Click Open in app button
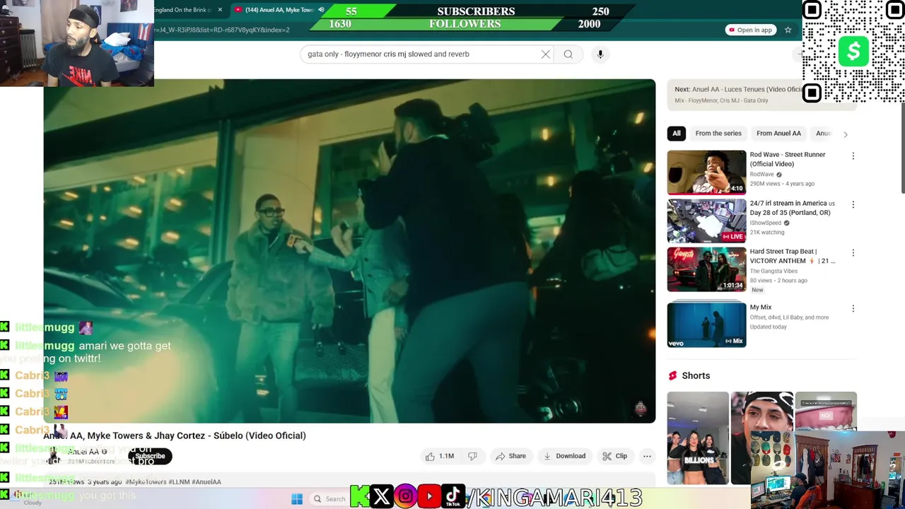 750,30
